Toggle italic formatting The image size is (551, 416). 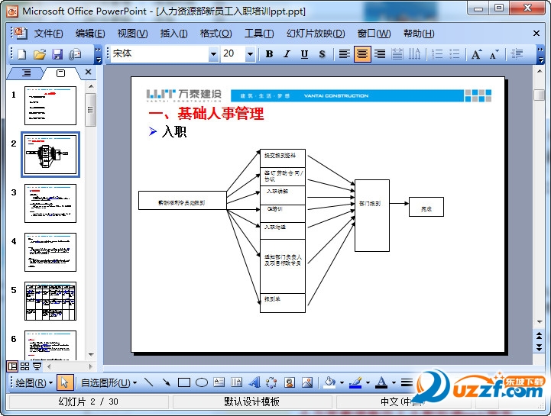click(x=287, y=54)
